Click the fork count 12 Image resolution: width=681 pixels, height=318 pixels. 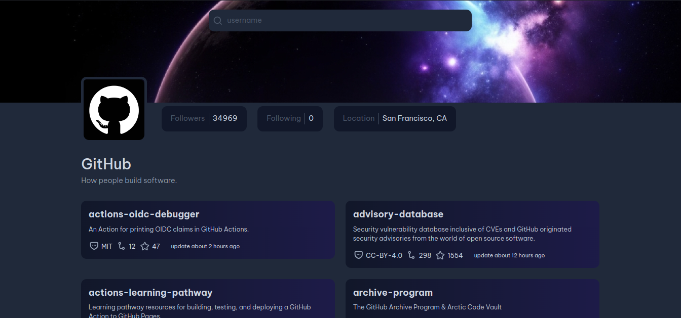click(x=132, y=247)
